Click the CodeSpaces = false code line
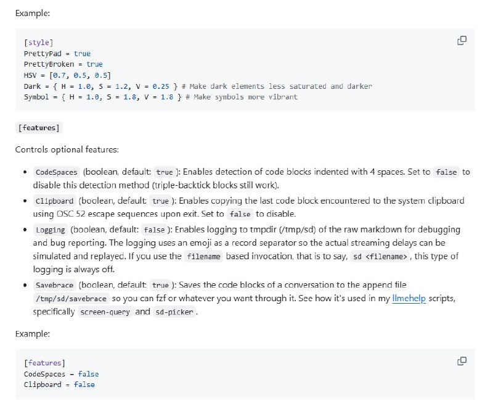The height and width of the screenshot is (416, 493). pyautogui.click(x=61, y=374)
